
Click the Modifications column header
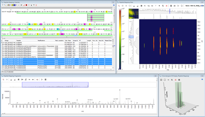pyautogui.click(x=42, y=40)
